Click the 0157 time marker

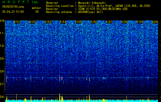(109, 22)
